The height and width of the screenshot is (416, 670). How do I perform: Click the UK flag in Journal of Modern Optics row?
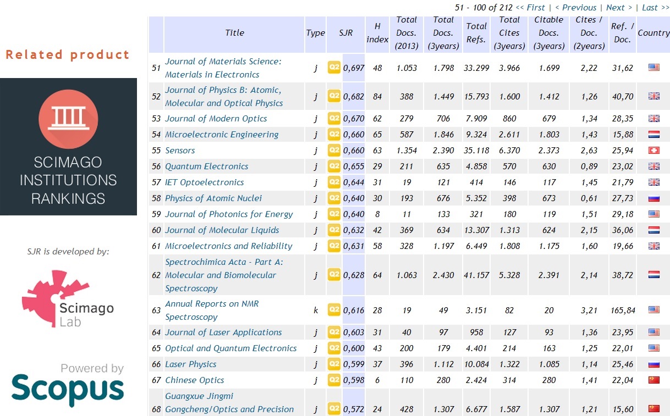[653, 118]
